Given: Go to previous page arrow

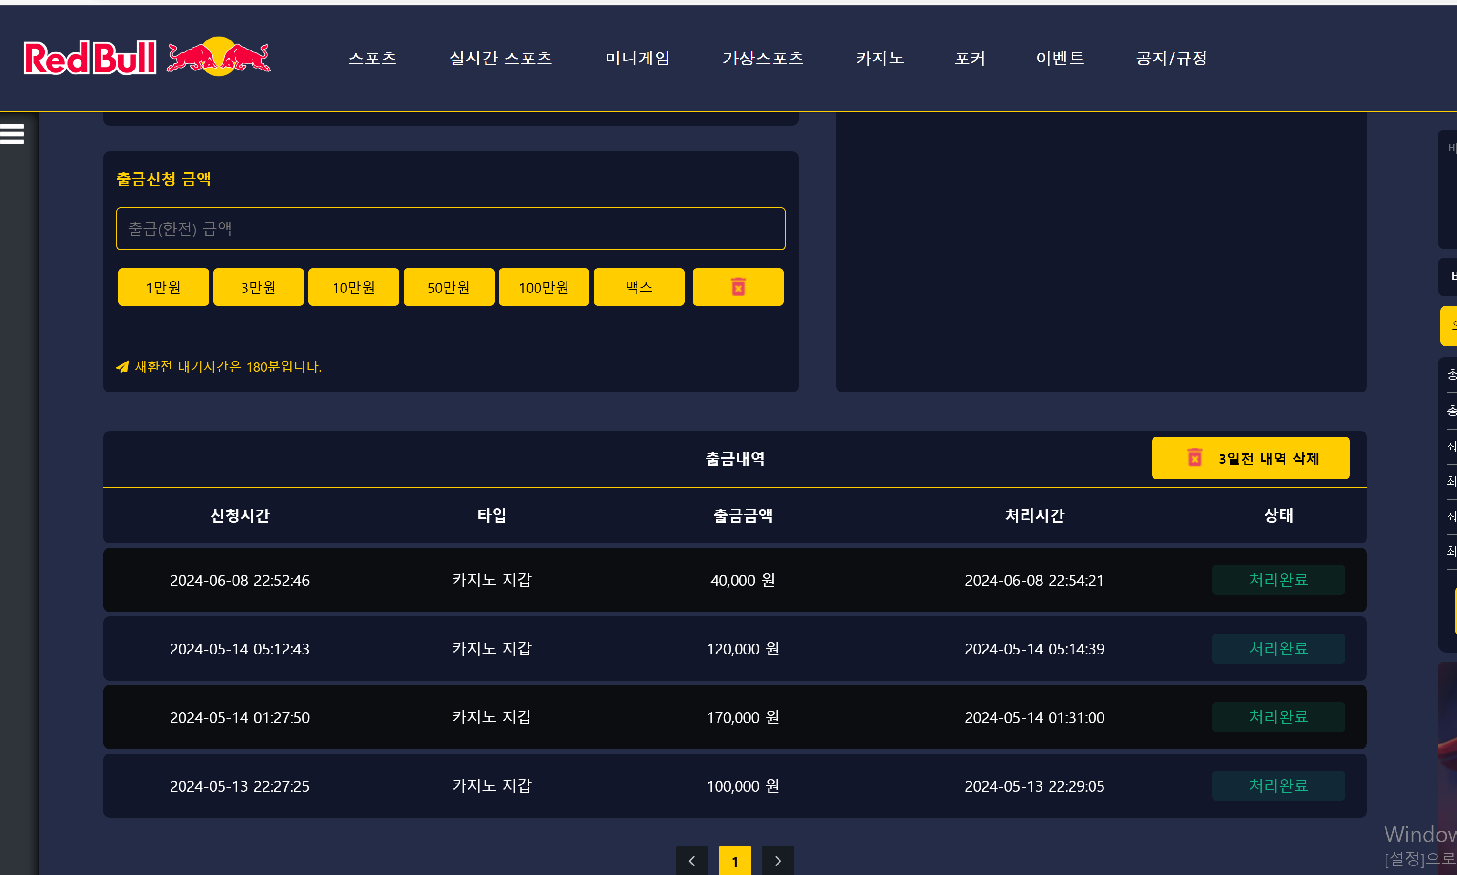Looking at the screenshot, I should 692,860.
